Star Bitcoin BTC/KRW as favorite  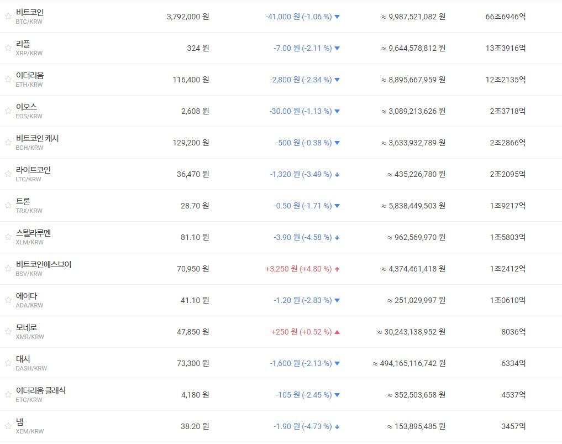click(8, 17)
